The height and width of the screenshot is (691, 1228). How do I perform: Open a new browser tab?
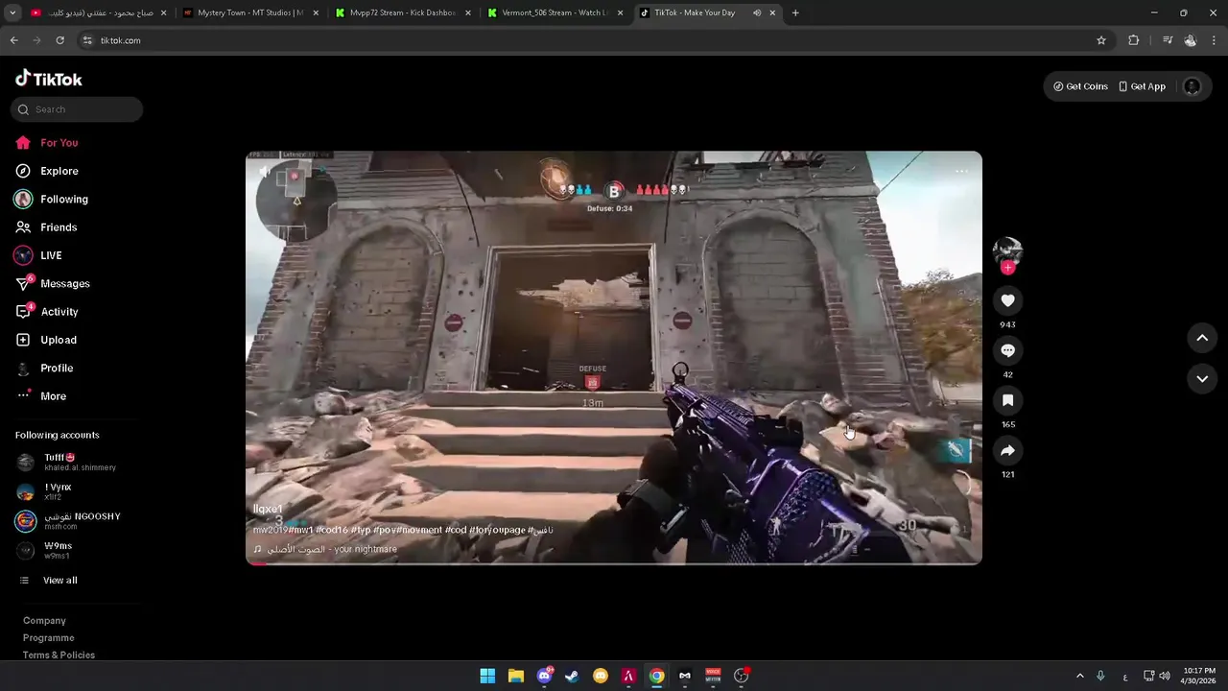[x=795, y=13]
